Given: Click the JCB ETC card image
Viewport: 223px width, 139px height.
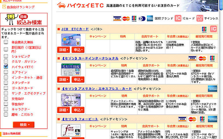Looking at the screenshot, I should 71,40.
